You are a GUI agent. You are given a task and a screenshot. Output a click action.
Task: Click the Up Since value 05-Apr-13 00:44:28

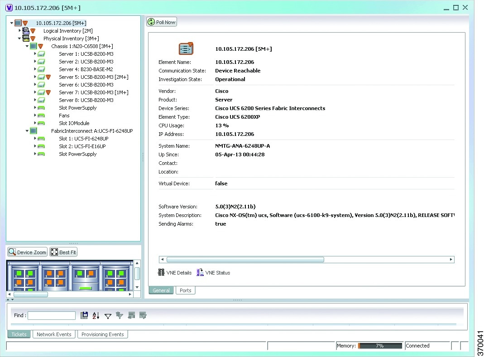(x=240, y=154)
